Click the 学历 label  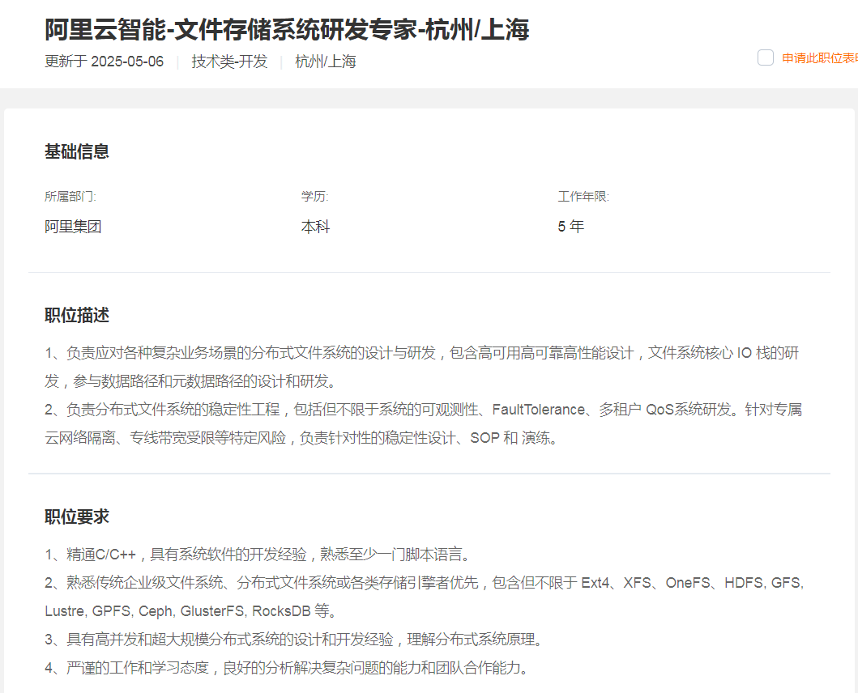tap(314, 197)
